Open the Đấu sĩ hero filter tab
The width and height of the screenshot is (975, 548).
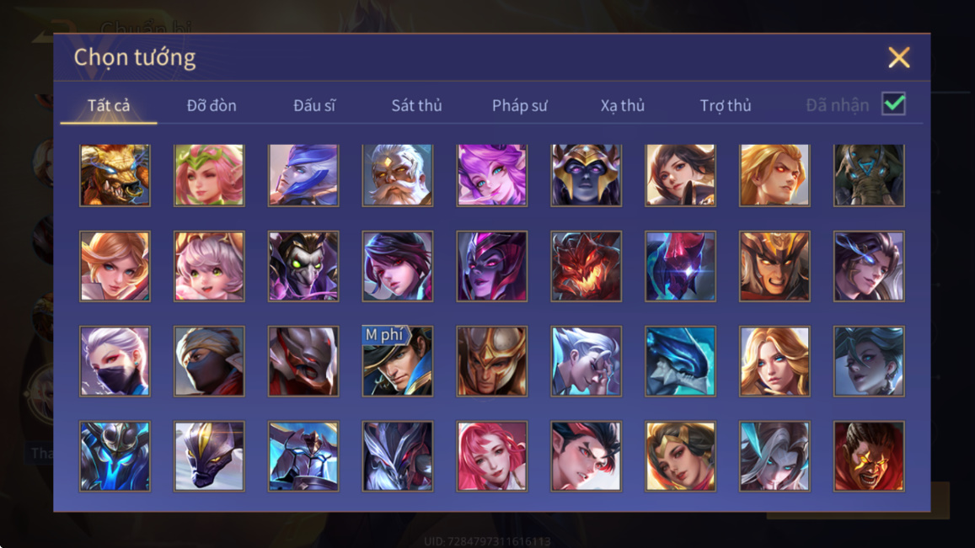(314, 105)
